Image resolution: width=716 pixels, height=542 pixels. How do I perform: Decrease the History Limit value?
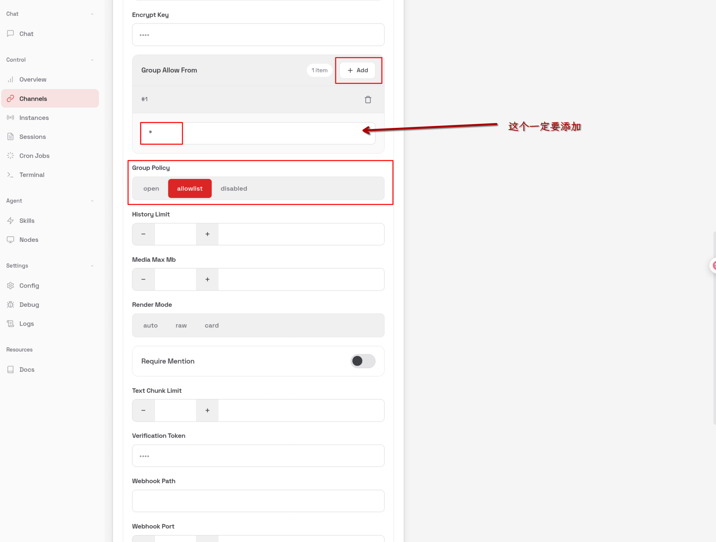[143, 234]
